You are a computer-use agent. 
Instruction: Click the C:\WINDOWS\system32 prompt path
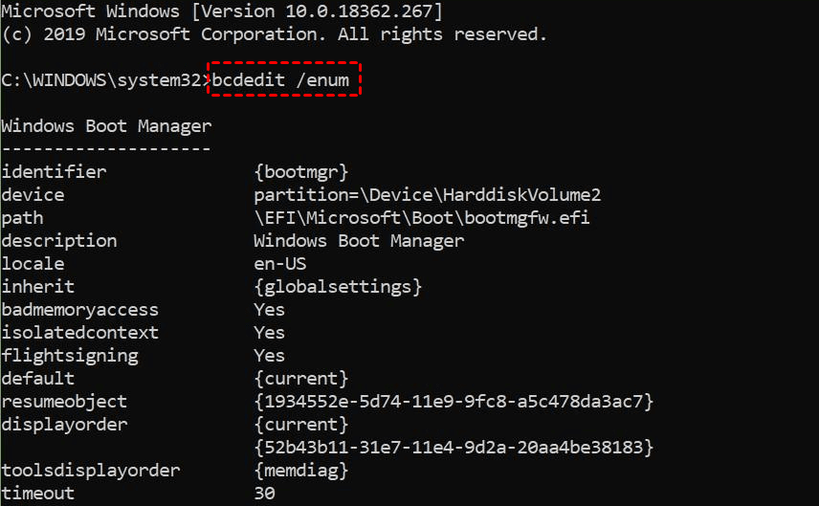point(102,80)
